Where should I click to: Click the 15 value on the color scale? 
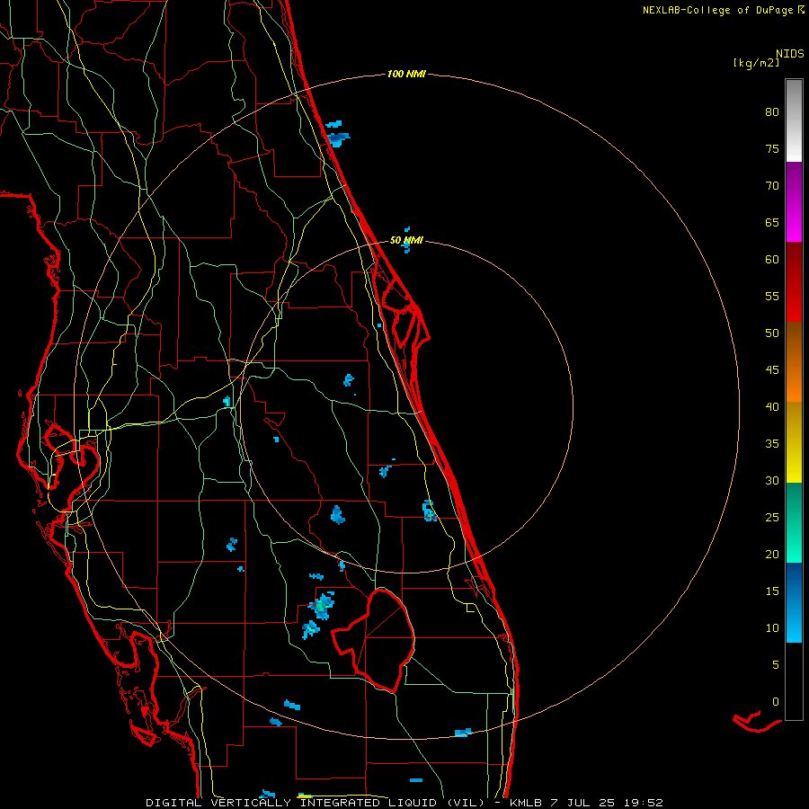coord(772,591)
